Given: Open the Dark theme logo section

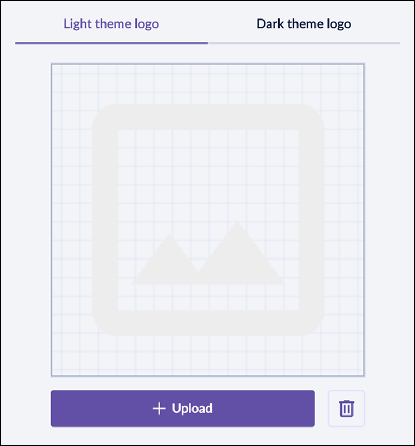Looking at the screenshot, I should tap(303, 24).
